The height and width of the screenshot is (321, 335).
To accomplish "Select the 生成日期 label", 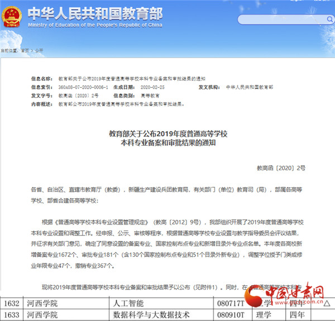I will click(x=124, y=87).
